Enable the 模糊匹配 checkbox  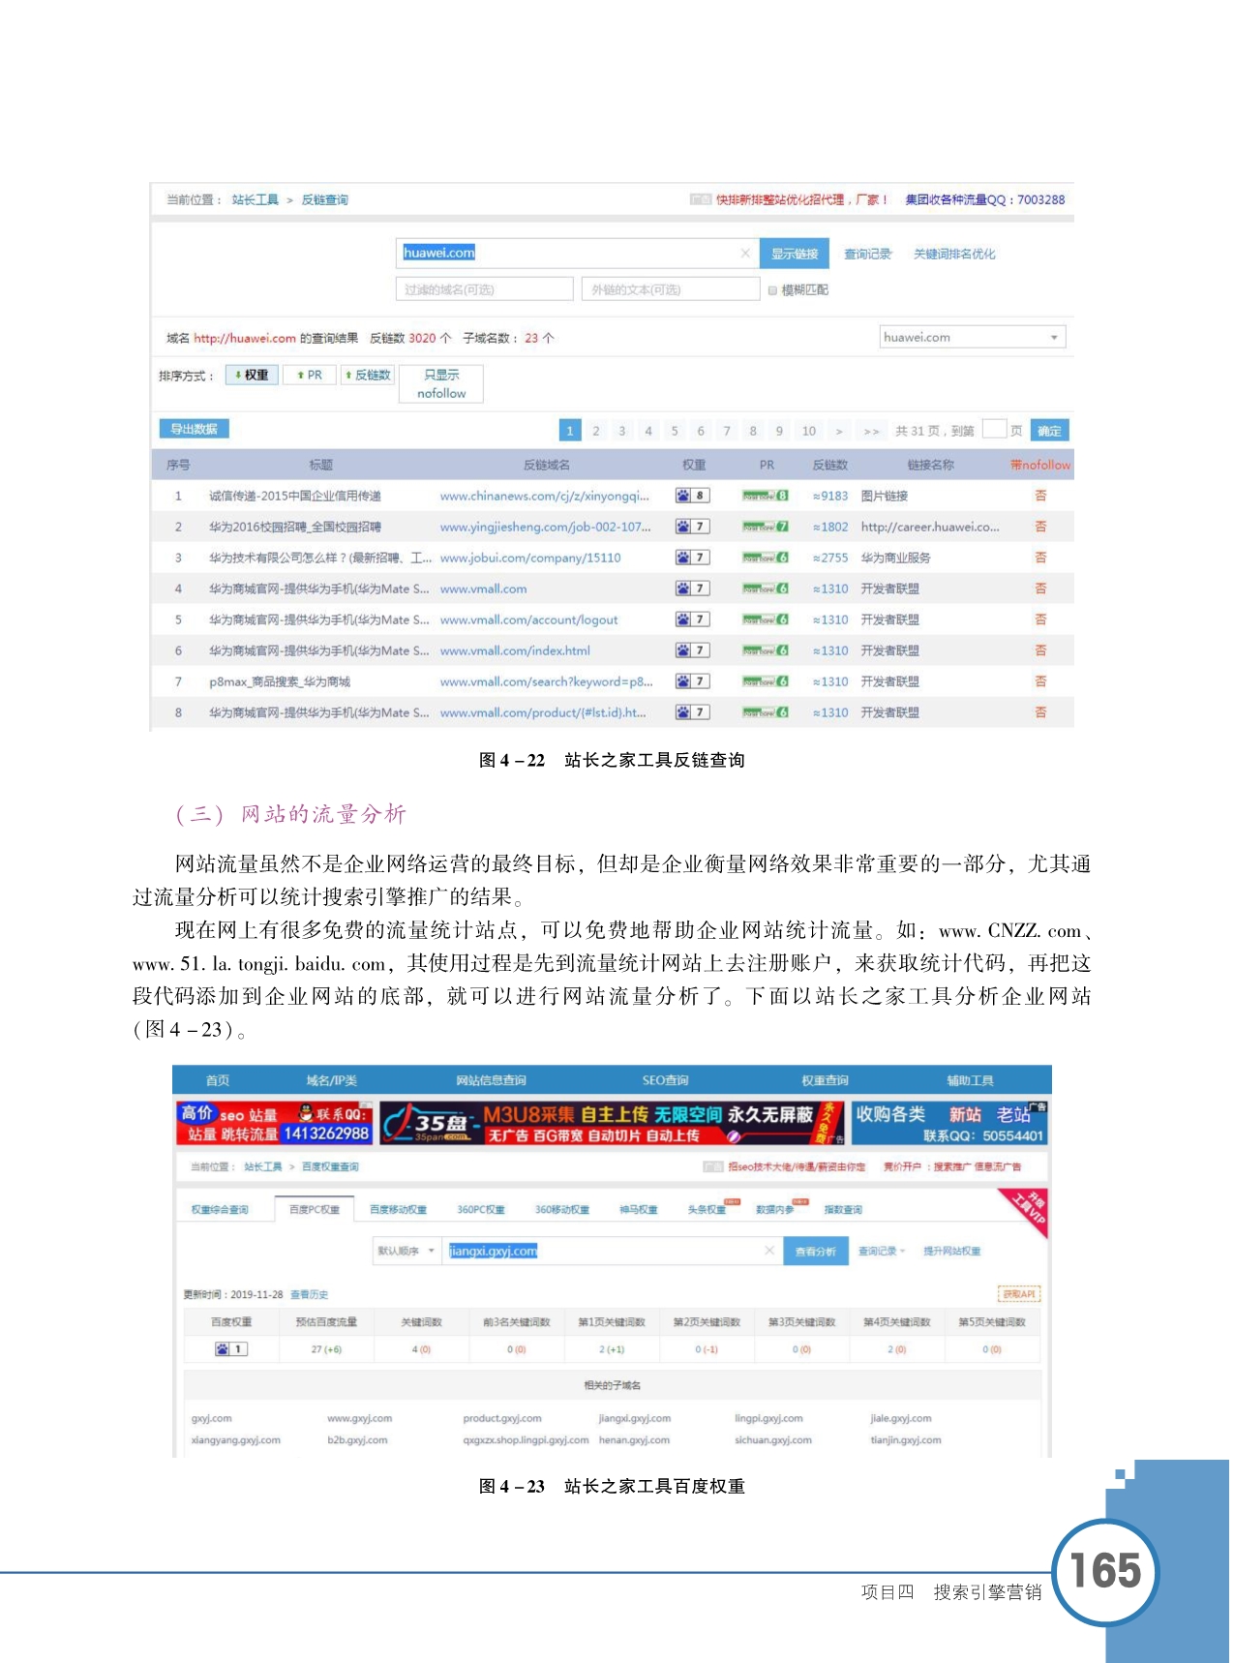pos(772,289)
